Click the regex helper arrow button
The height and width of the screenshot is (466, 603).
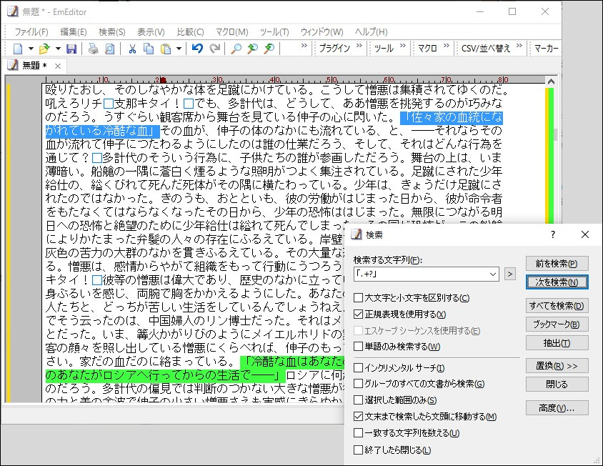(x=510, y=274)
